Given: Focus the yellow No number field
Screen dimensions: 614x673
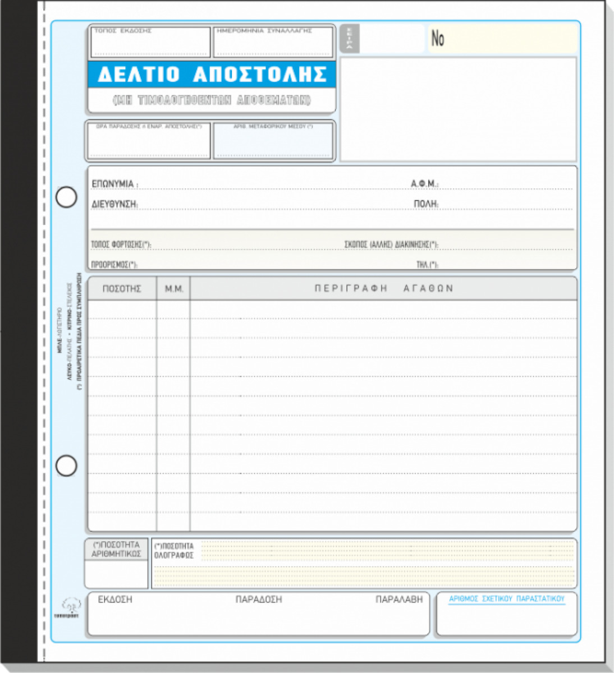Looking at the screenshot, I should [x=502, y=39].
